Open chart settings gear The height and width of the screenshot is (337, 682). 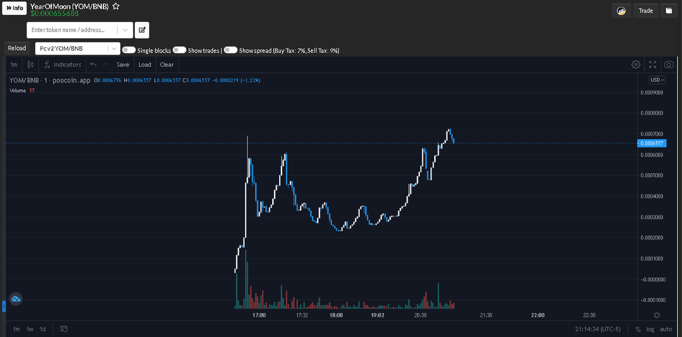(636, 65)
